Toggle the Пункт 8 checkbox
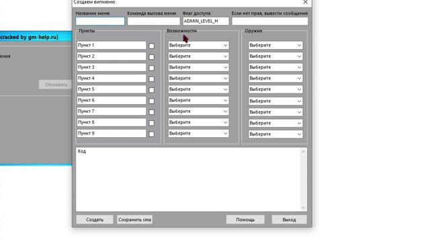This screenshot has width=430, height=242. click(x=151, y=123)
